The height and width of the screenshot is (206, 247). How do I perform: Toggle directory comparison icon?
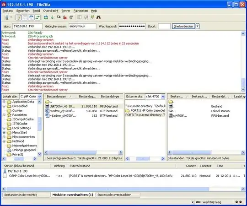click(x=86, y=17)
